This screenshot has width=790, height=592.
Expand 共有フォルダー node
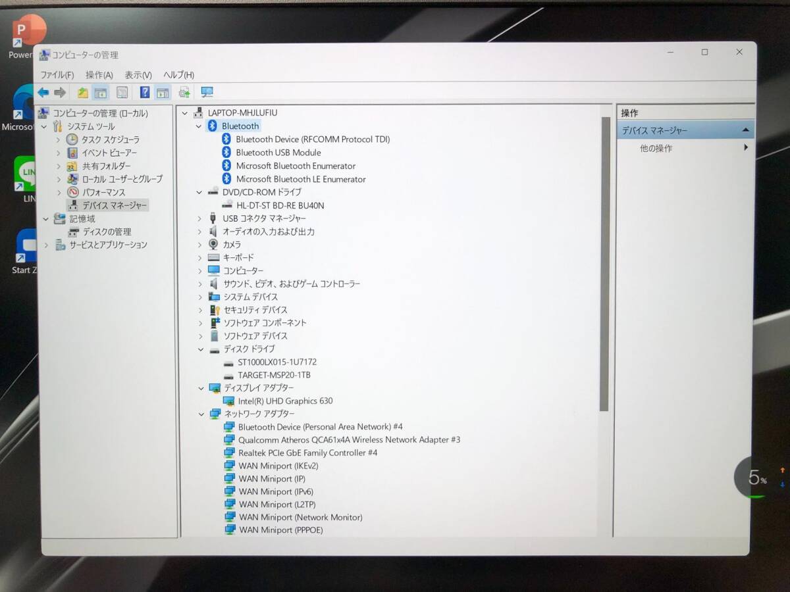pos(58,166)
